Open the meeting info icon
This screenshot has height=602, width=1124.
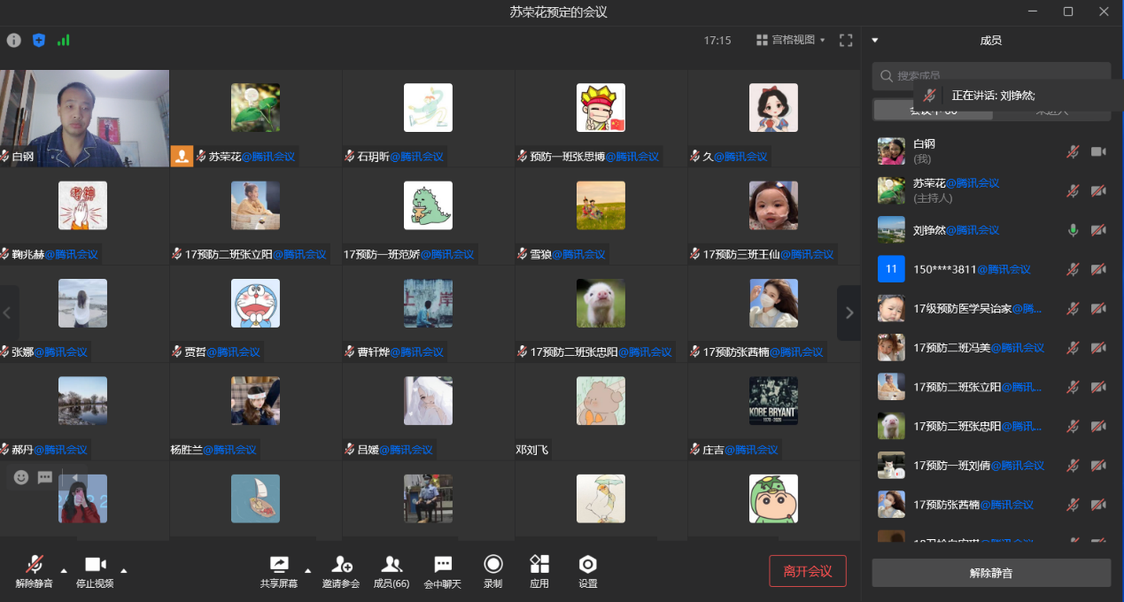tap(13, 40)
